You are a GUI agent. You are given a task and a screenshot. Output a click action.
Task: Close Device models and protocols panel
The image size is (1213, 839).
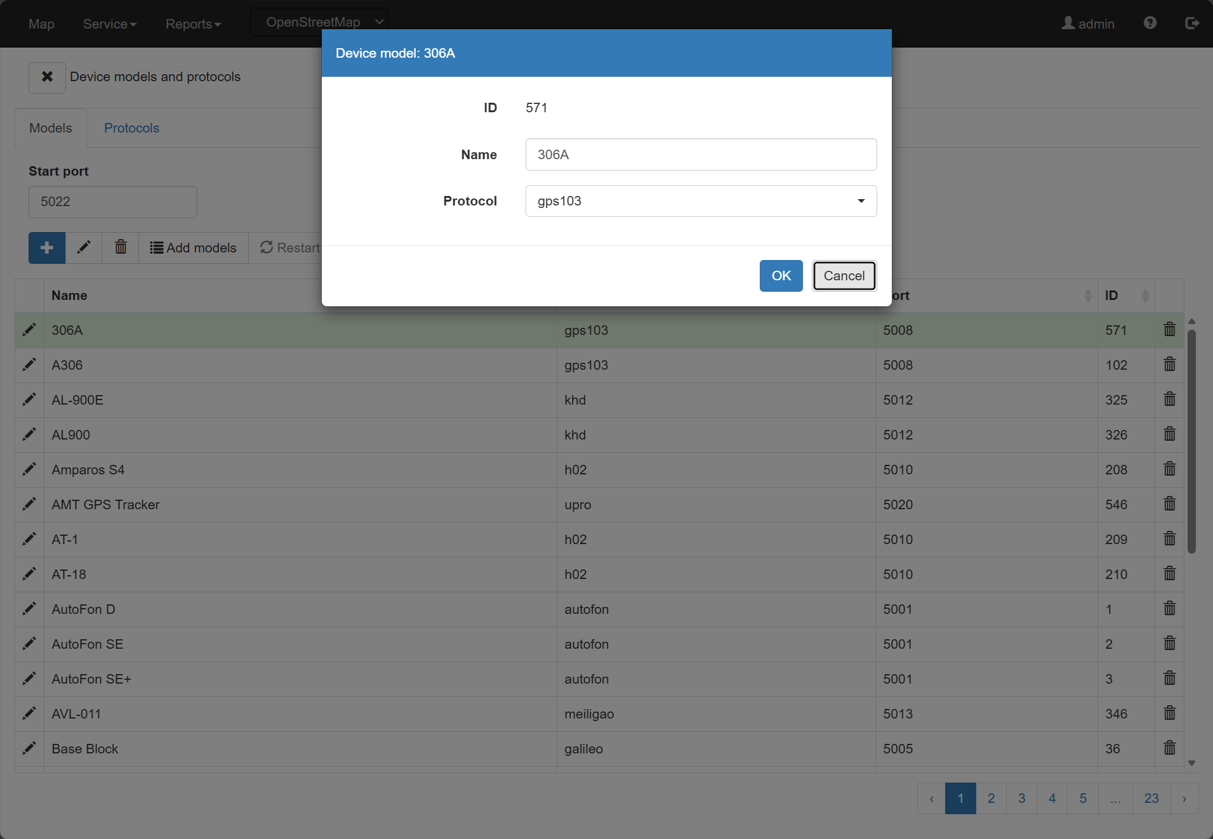[x=47, y=77]
